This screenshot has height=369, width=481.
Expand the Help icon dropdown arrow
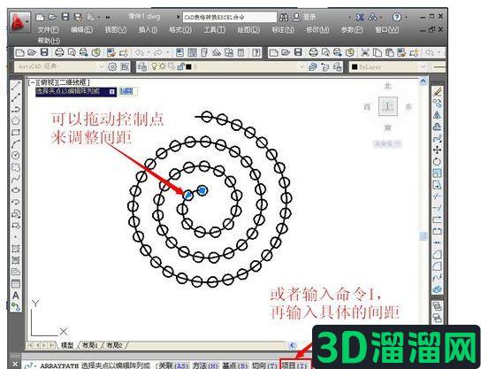pos(406,17)
